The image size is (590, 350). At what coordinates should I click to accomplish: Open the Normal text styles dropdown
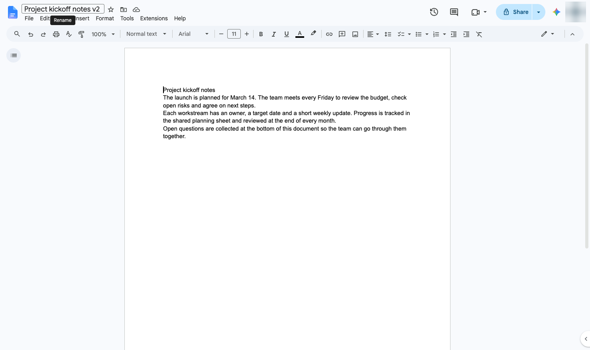146,34
